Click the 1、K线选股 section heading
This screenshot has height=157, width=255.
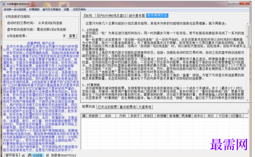pyautogui.click(x=90, y=30)
